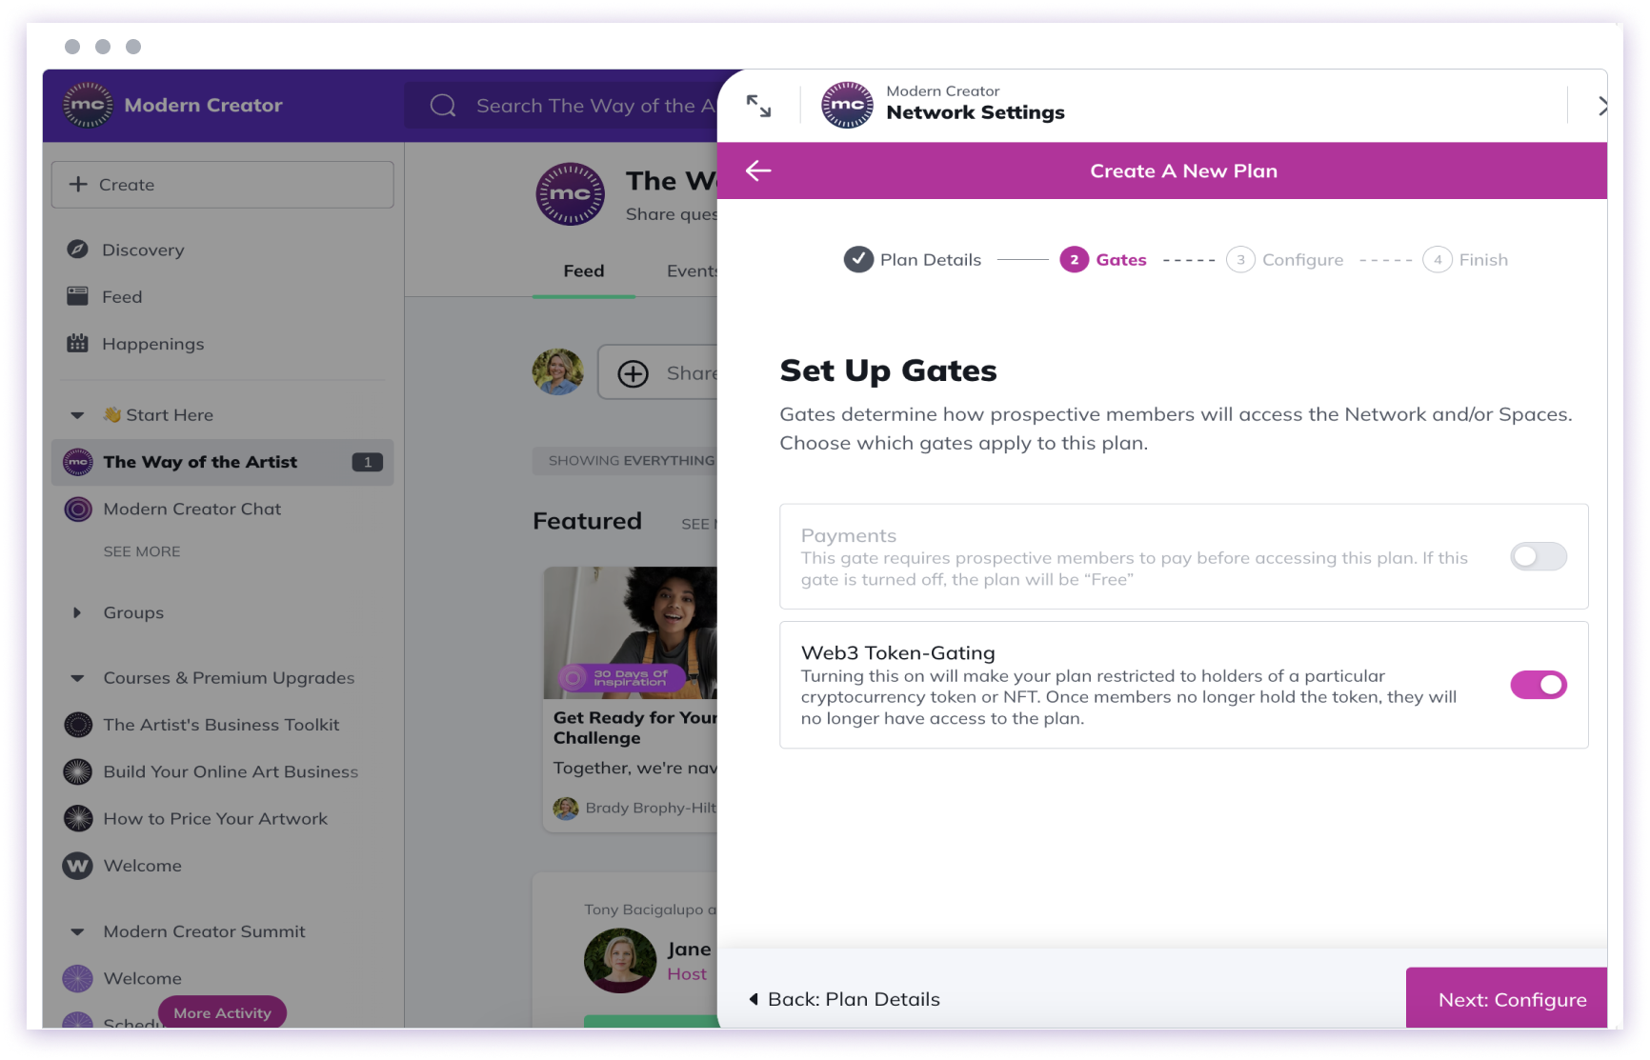The image size is (1650, 1060).
Task: Click the Feed icon in sidebar
Action: point(78,296)
